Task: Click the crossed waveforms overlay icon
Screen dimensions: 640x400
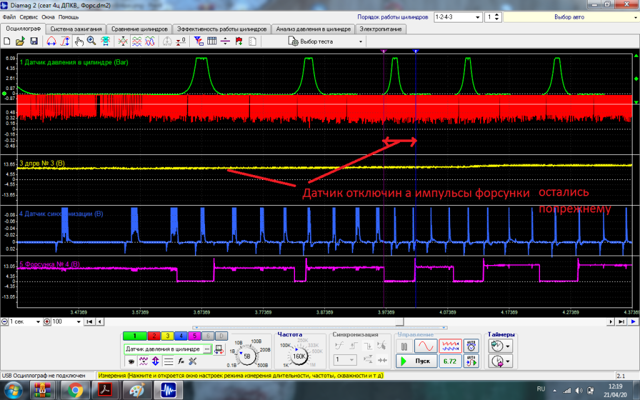Action: [123, 41]
